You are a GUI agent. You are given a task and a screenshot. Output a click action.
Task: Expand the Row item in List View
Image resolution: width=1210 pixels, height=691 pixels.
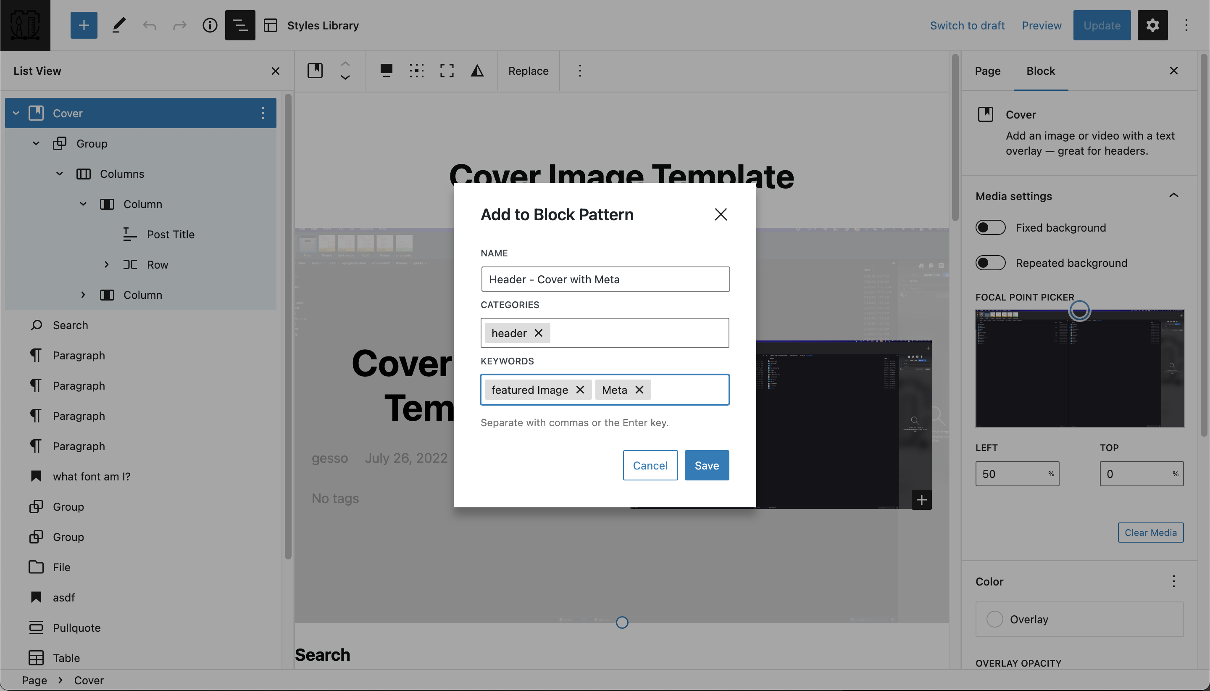click(x=107, y=264)
